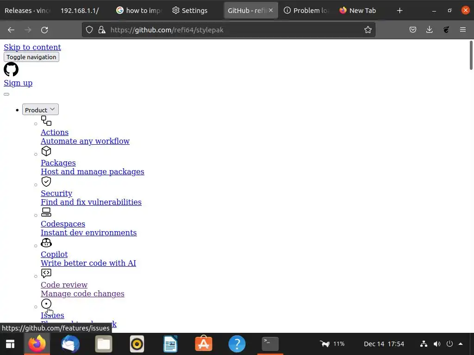Save page to Pocket
The image size is (474, 355).
413,30
